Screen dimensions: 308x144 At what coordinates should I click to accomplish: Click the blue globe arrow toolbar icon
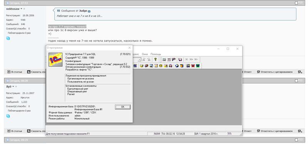tap(177, 66)
